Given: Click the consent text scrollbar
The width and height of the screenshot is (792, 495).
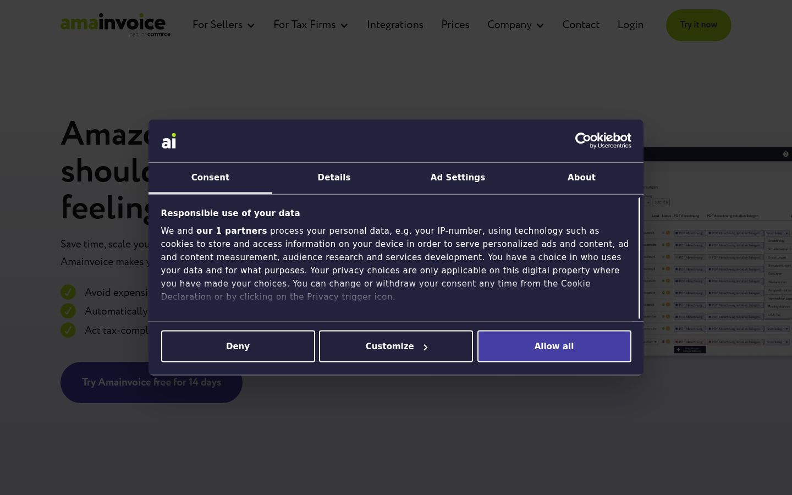Looking at the screenshot, I should tap(639, 258).
